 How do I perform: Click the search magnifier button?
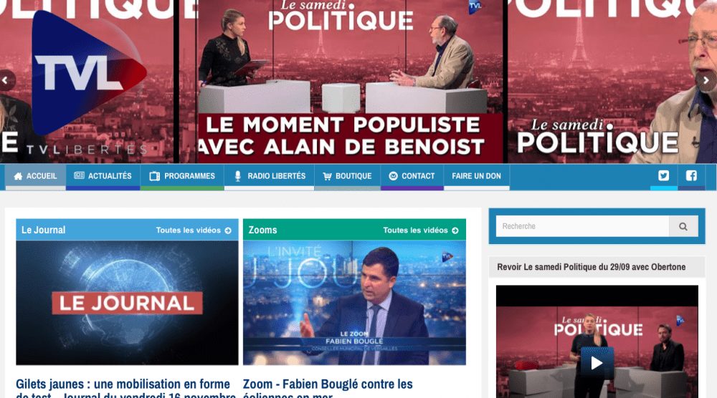(683, 226)
